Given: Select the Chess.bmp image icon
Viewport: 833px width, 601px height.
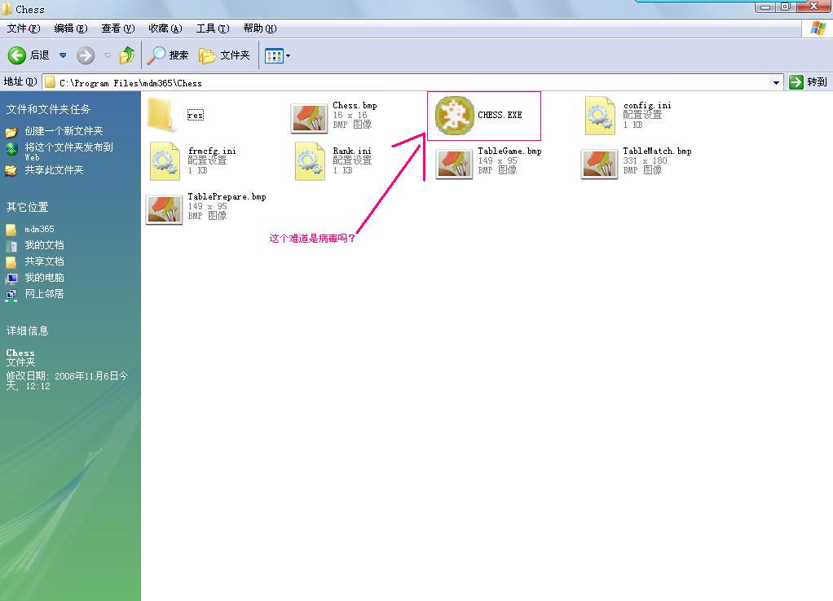Looking at the screenshot, I should 309,118.
